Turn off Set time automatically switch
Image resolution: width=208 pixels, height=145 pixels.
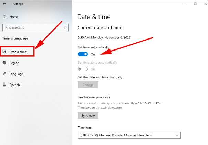[83, 54]
